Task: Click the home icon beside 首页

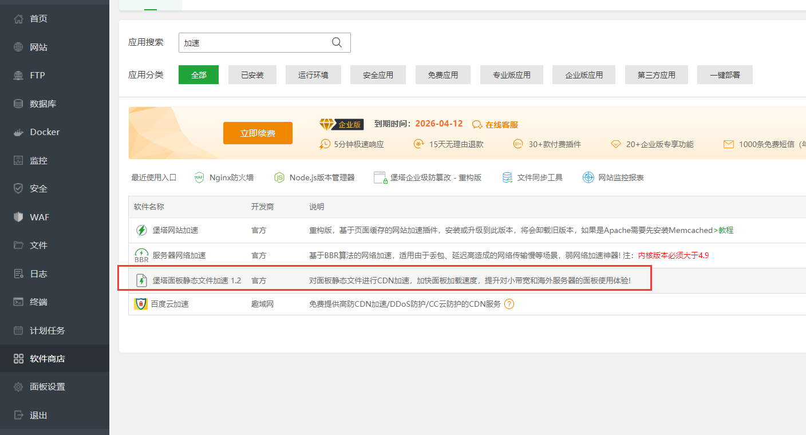Action: click(x=18, y=19)
